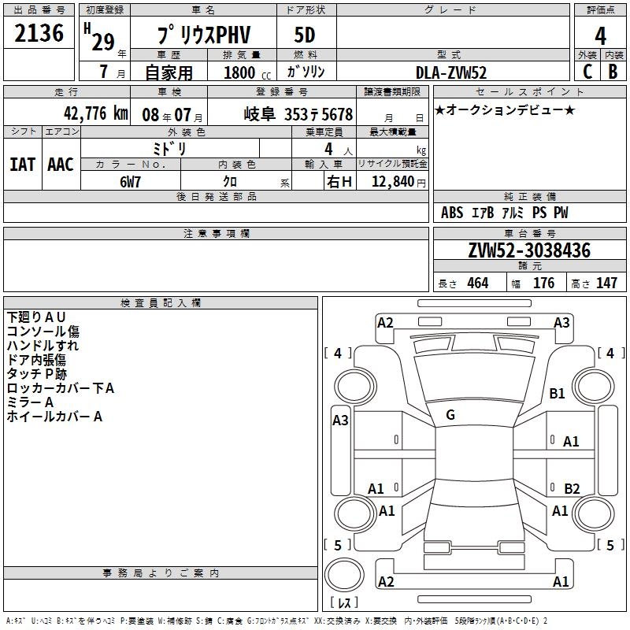Screen dimensions: 630x630
Task: Click the inspector note タッチP跡
Action: click(36, 373)
